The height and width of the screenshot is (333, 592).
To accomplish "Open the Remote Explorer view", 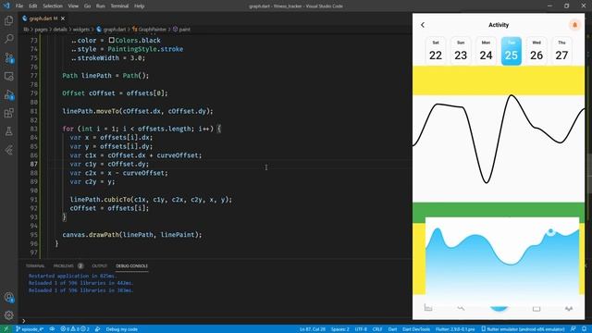I will (x=8, y=76).
